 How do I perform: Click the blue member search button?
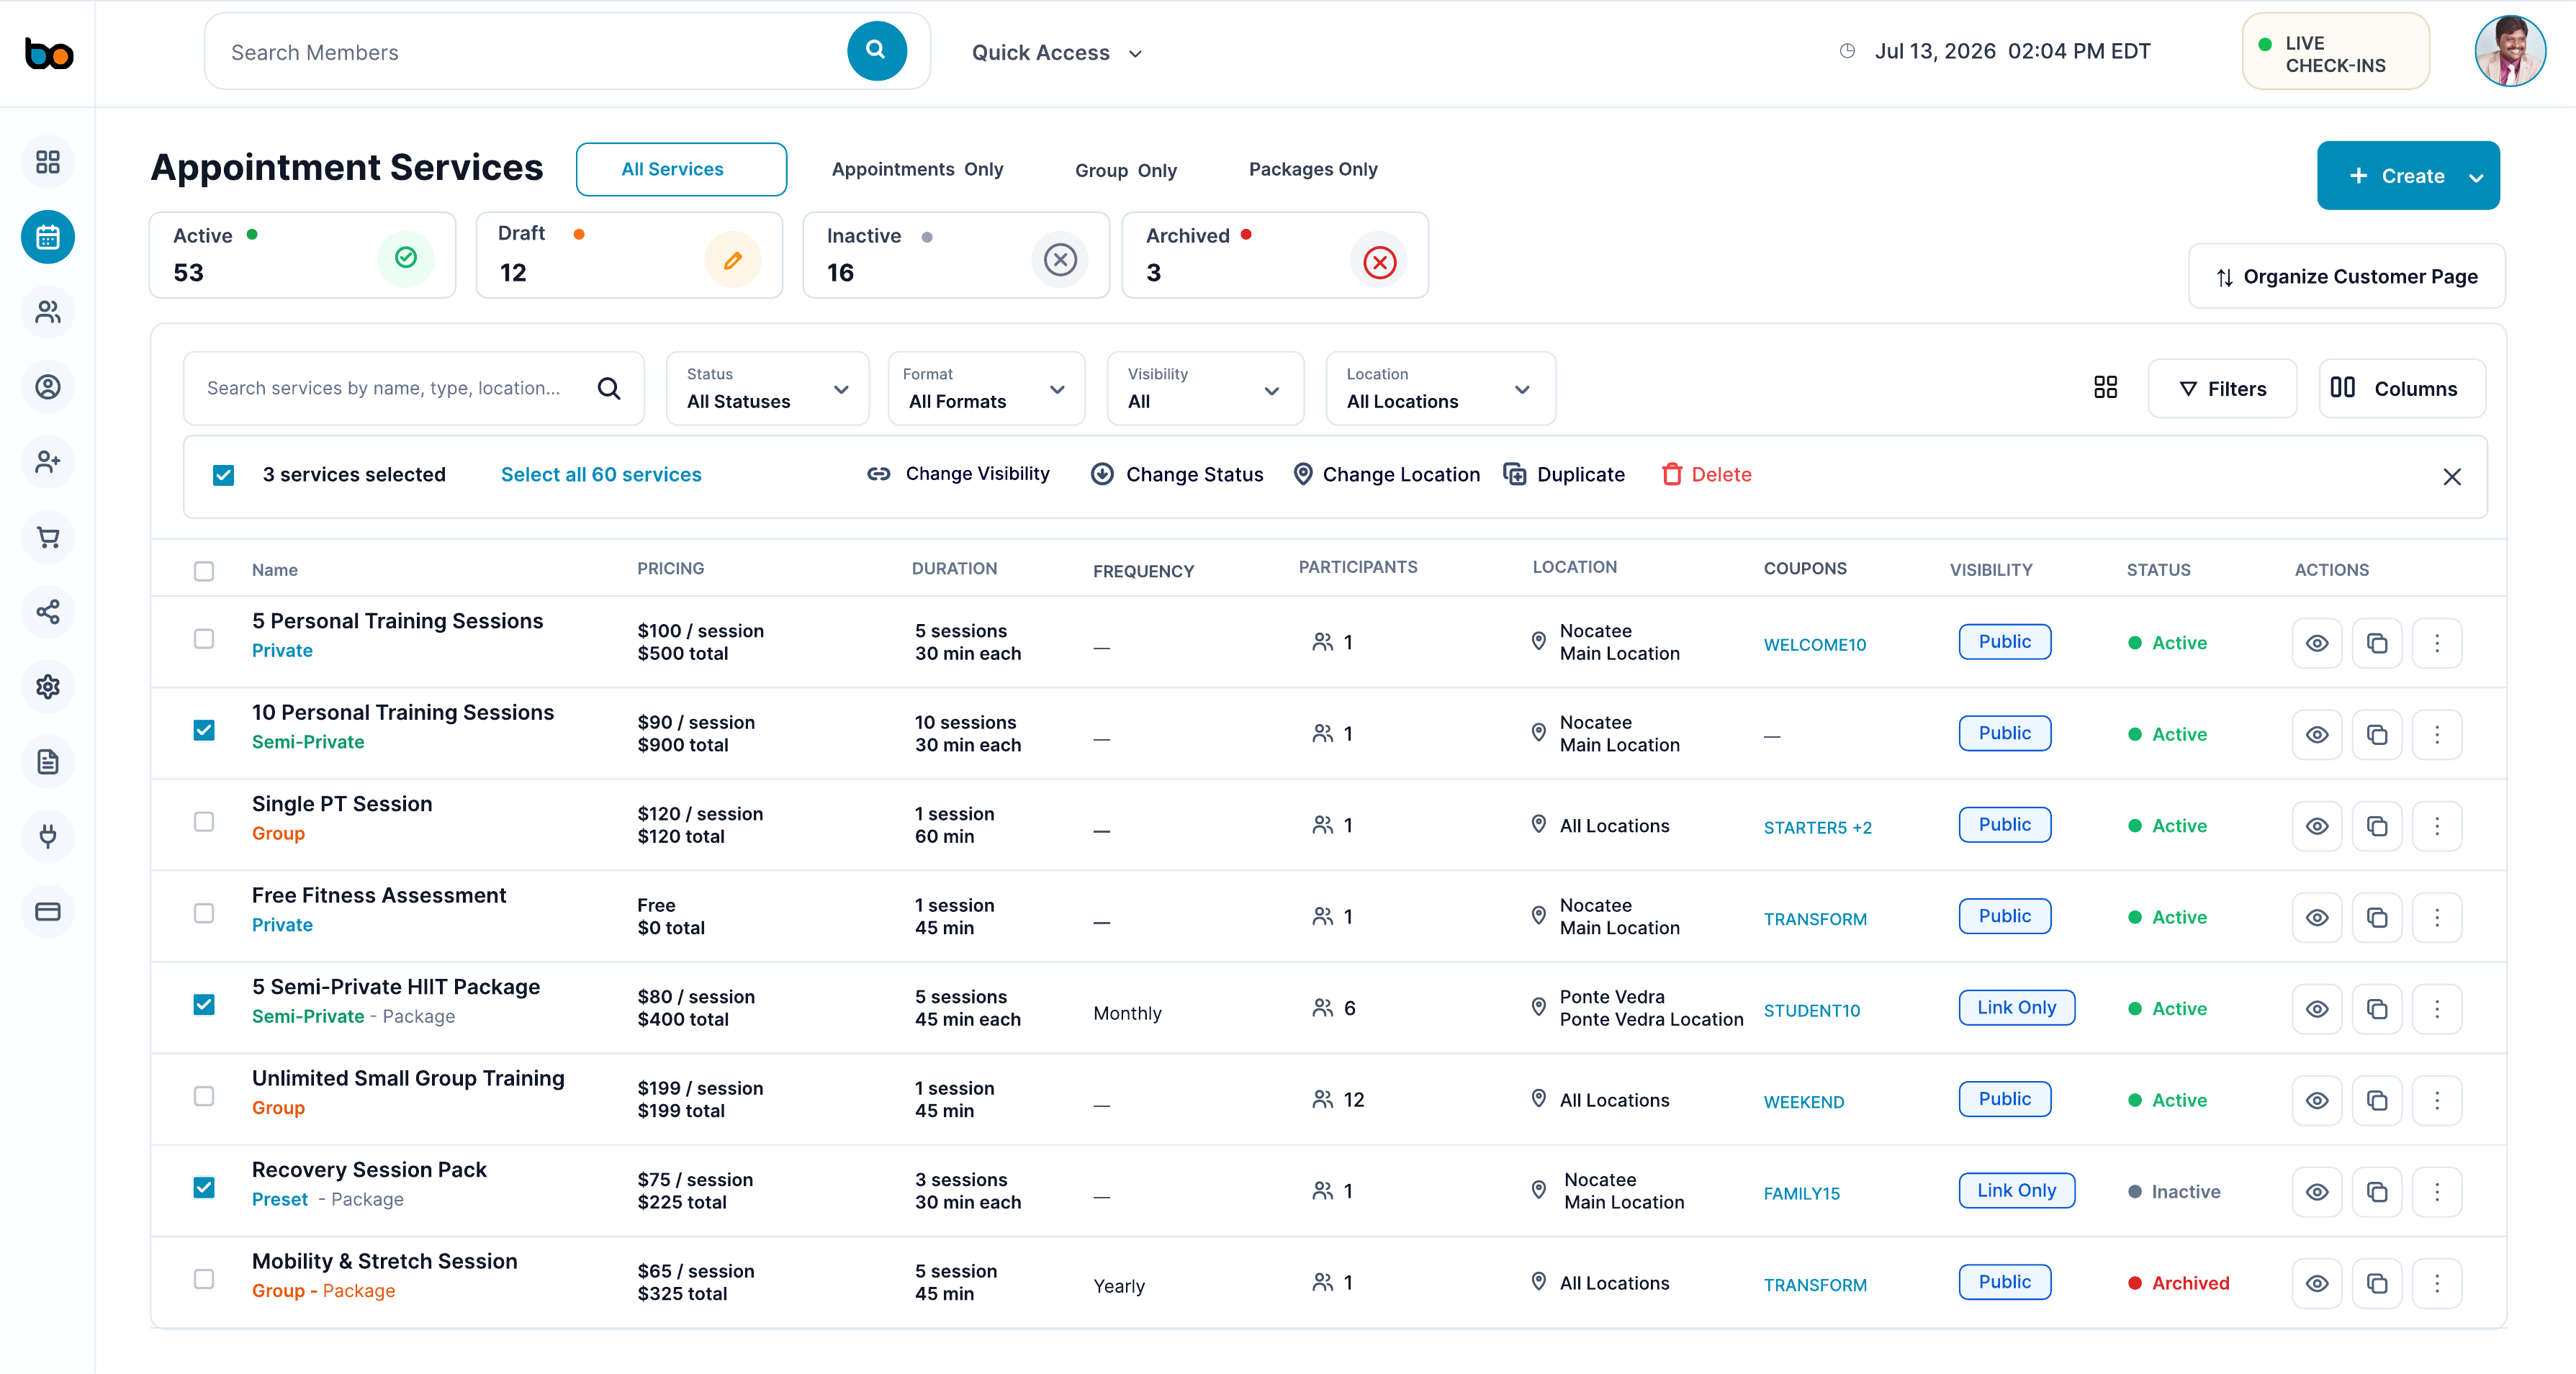point(877,50)
